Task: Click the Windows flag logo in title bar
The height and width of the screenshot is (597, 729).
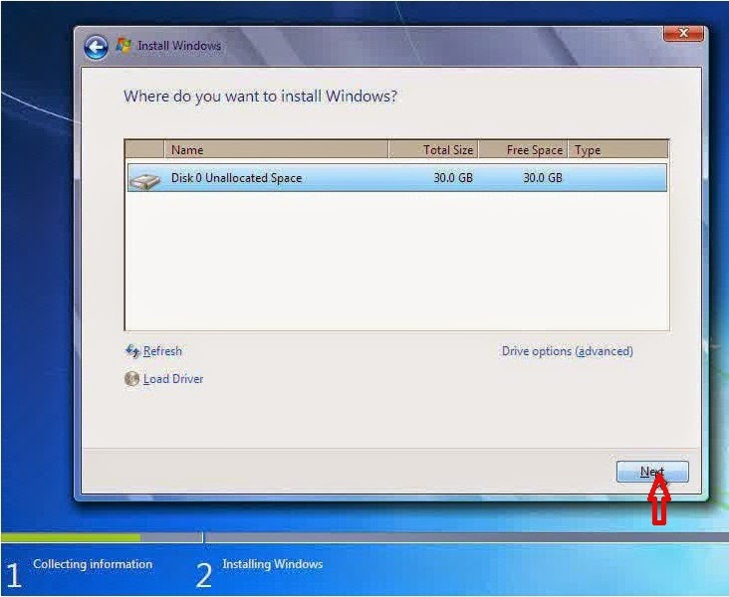Action: [x=123, y=46]
